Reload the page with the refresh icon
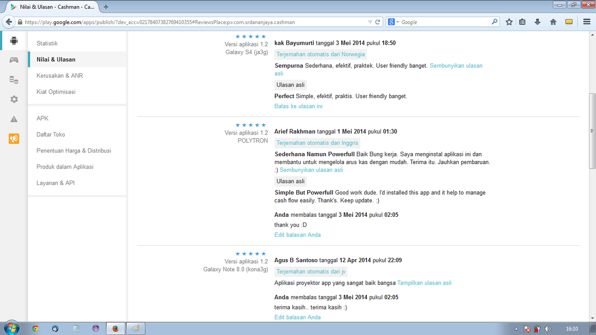The width and height of the screenshot is (596, 335). (378, 22)
